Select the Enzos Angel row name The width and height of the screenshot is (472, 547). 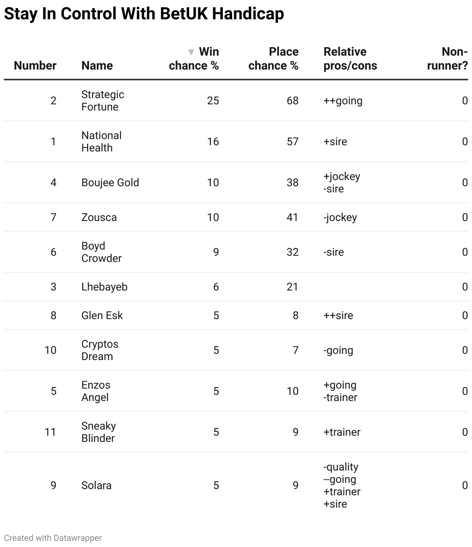pyautogui.click(x=96, y=391)
